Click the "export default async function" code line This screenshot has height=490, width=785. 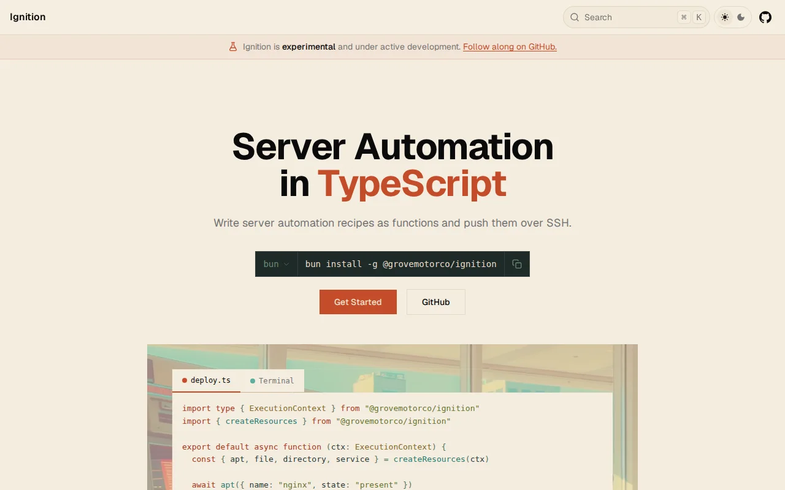(x=314, y=447)
